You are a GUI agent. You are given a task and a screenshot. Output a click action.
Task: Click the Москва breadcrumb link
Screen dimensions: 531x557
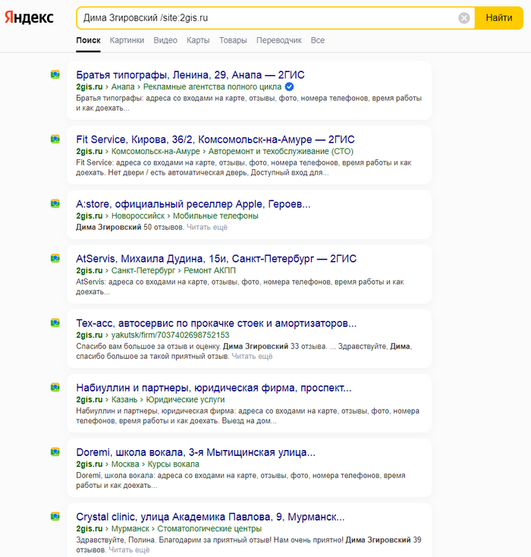[125, 464]
